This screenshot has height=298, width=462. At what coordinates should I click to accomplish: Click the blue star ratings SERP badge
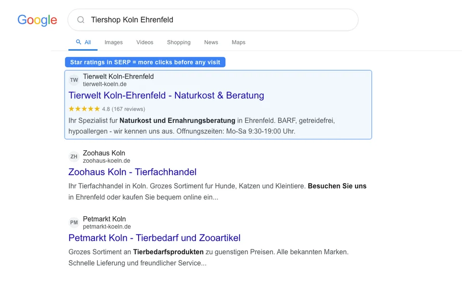coord(145,62)
